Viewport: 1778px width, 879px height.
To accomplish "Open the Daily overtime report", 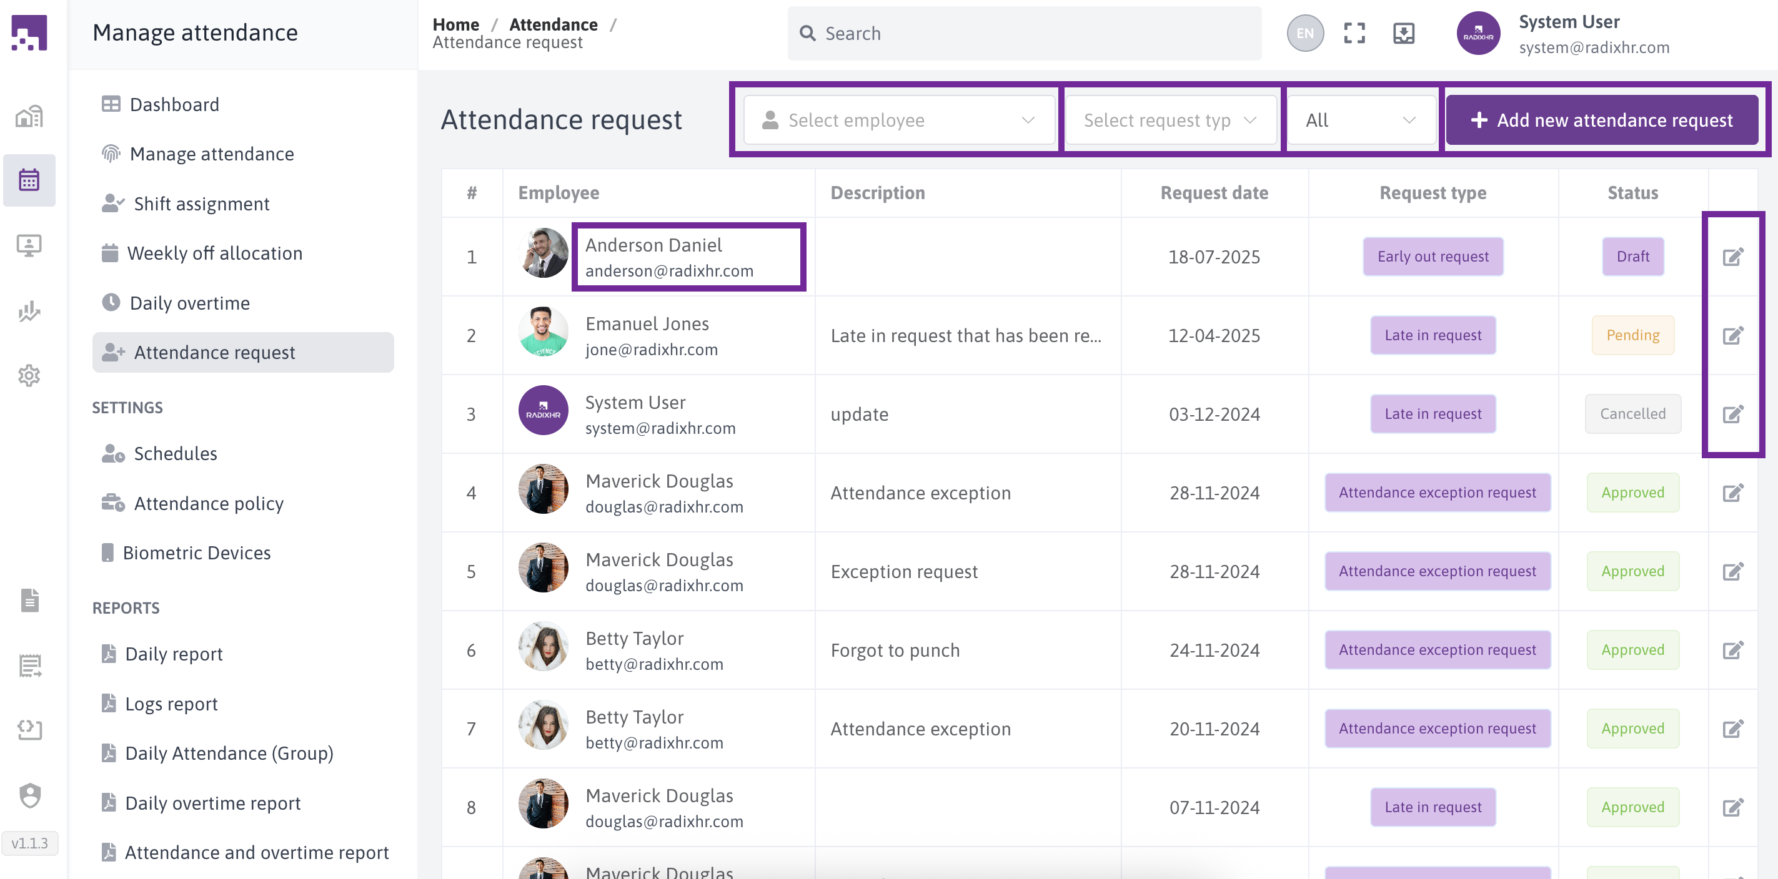I will pyautogui.click(x=212, y=802).
